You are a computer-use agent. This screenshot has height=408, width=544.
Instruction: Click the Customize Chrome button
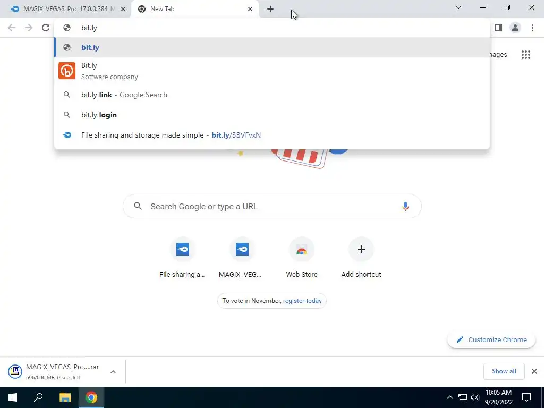(x=491, y=339)
